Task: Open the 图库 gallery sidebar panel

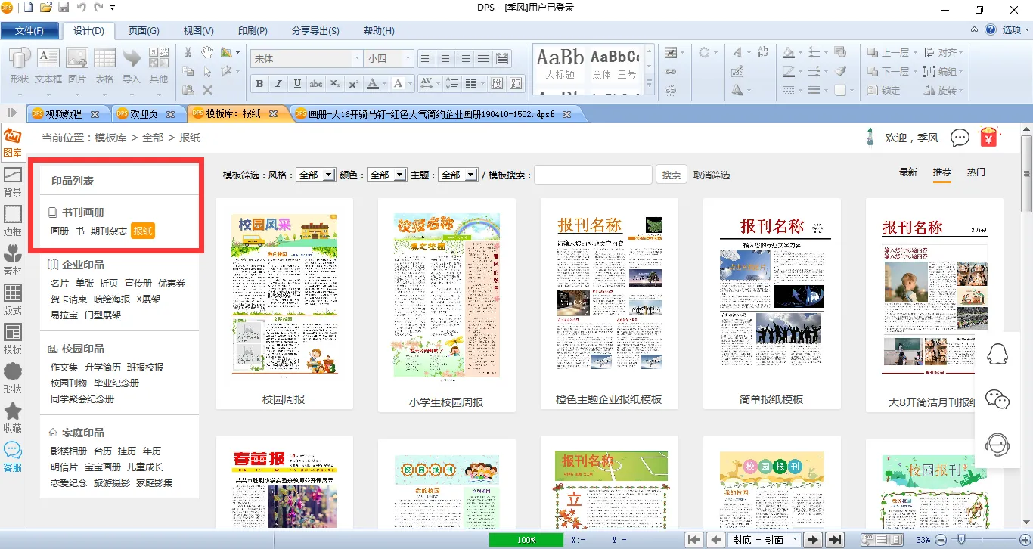Action: pyautogui.click(x=12, y=141)
